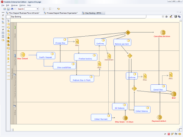The image size is (183, 137).
Task: Open the Search combo box dropdown arrow
Action: (37, 9)
